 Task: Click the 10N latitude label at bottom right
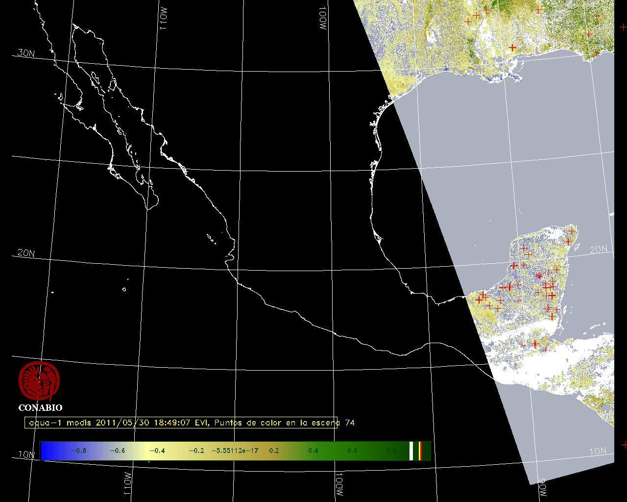pyautogui.click(x=598, y=451)
